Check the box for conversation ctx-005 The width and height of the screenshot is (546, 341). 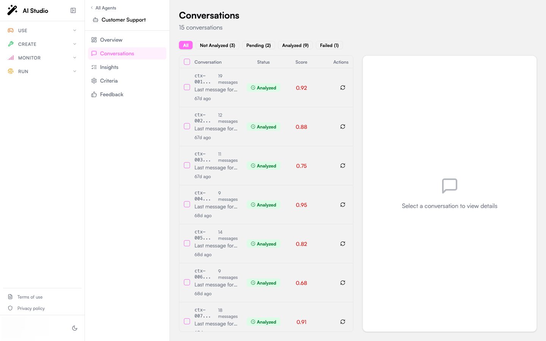187,243
